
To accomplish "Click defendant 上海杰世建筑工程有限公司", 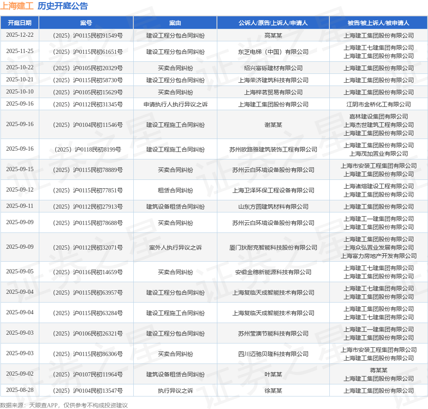I will pyautogui.click(x=379, y=125).
